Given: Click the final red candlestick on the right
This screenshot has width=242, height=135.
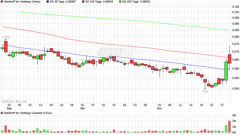Looking at the screenshot, I should pyautogui.click(x=229, y=59).
